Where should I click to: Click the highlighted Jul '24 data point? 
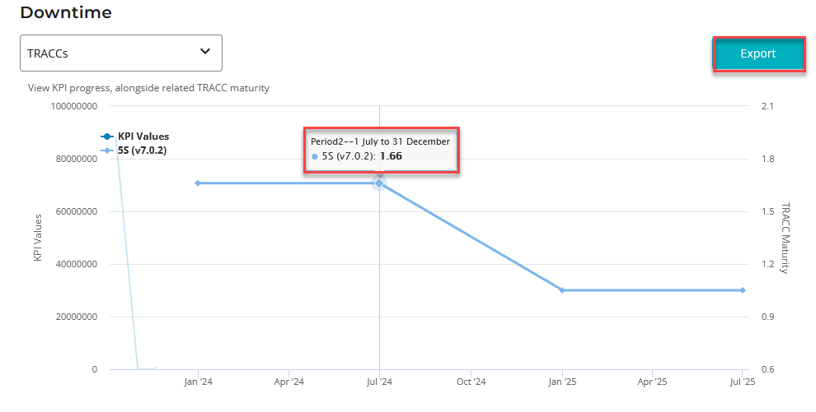pyautogui.click(x=379, y=183)
